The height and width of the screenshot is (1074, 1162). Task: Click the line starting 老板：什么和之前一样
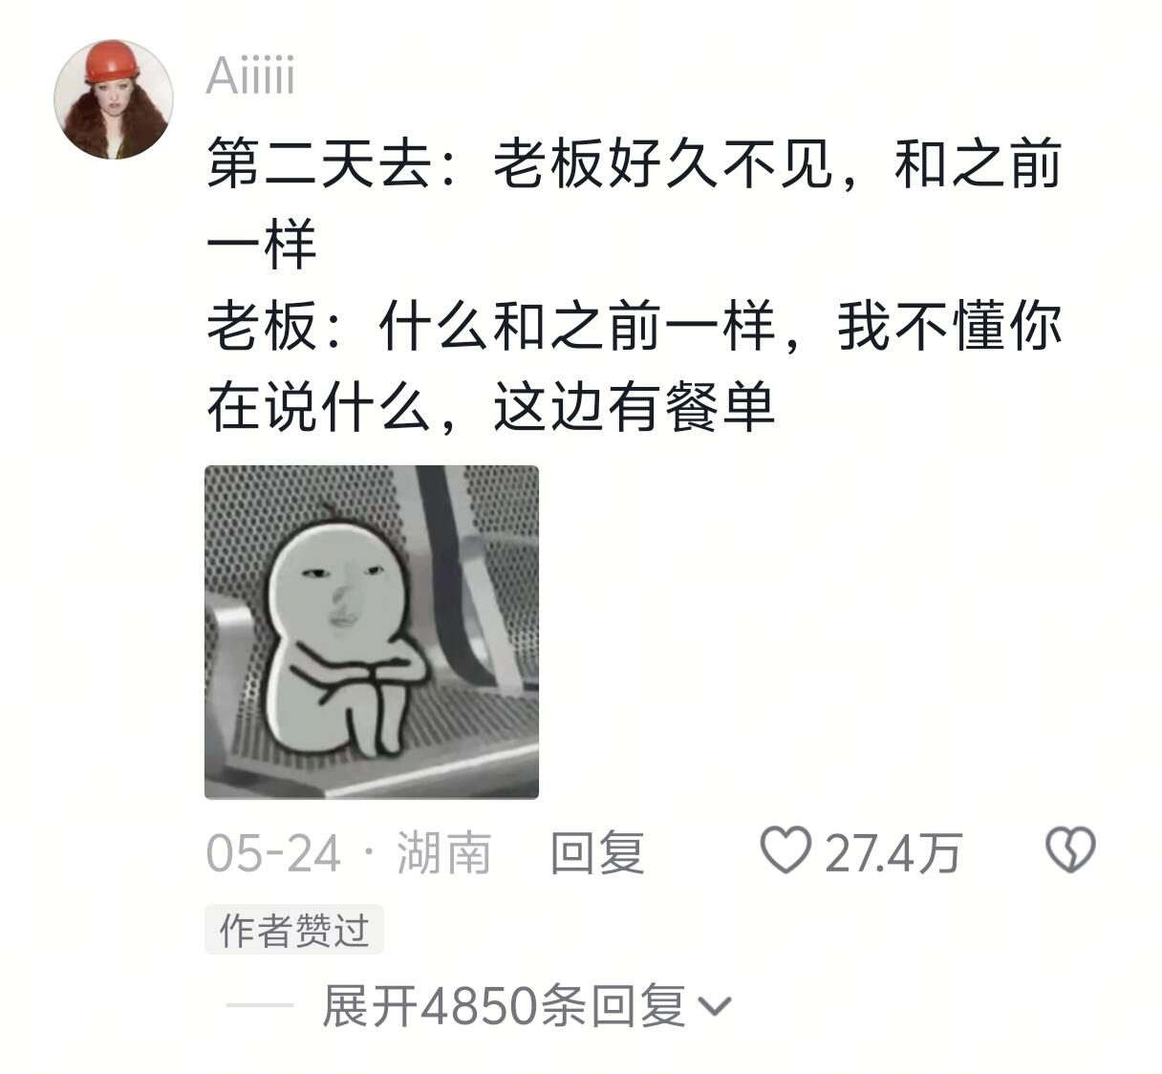[x=635, y=326]
